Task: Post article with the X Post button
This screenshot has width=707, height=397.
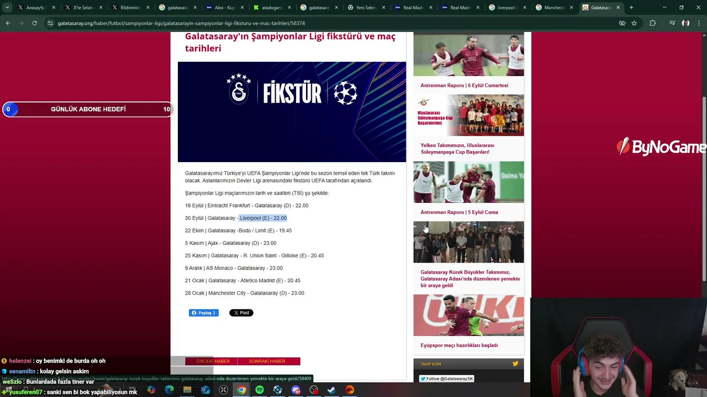Action: pyautogui.click(x=241, y=313)
